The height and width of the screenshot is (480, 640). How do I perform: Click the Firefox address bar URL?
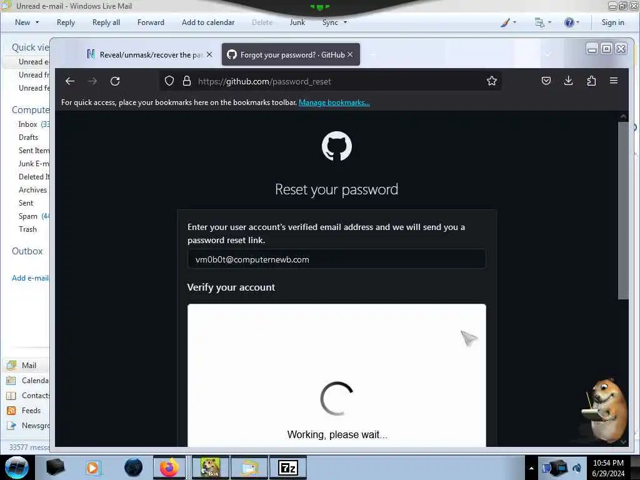(x=264, y=81)
